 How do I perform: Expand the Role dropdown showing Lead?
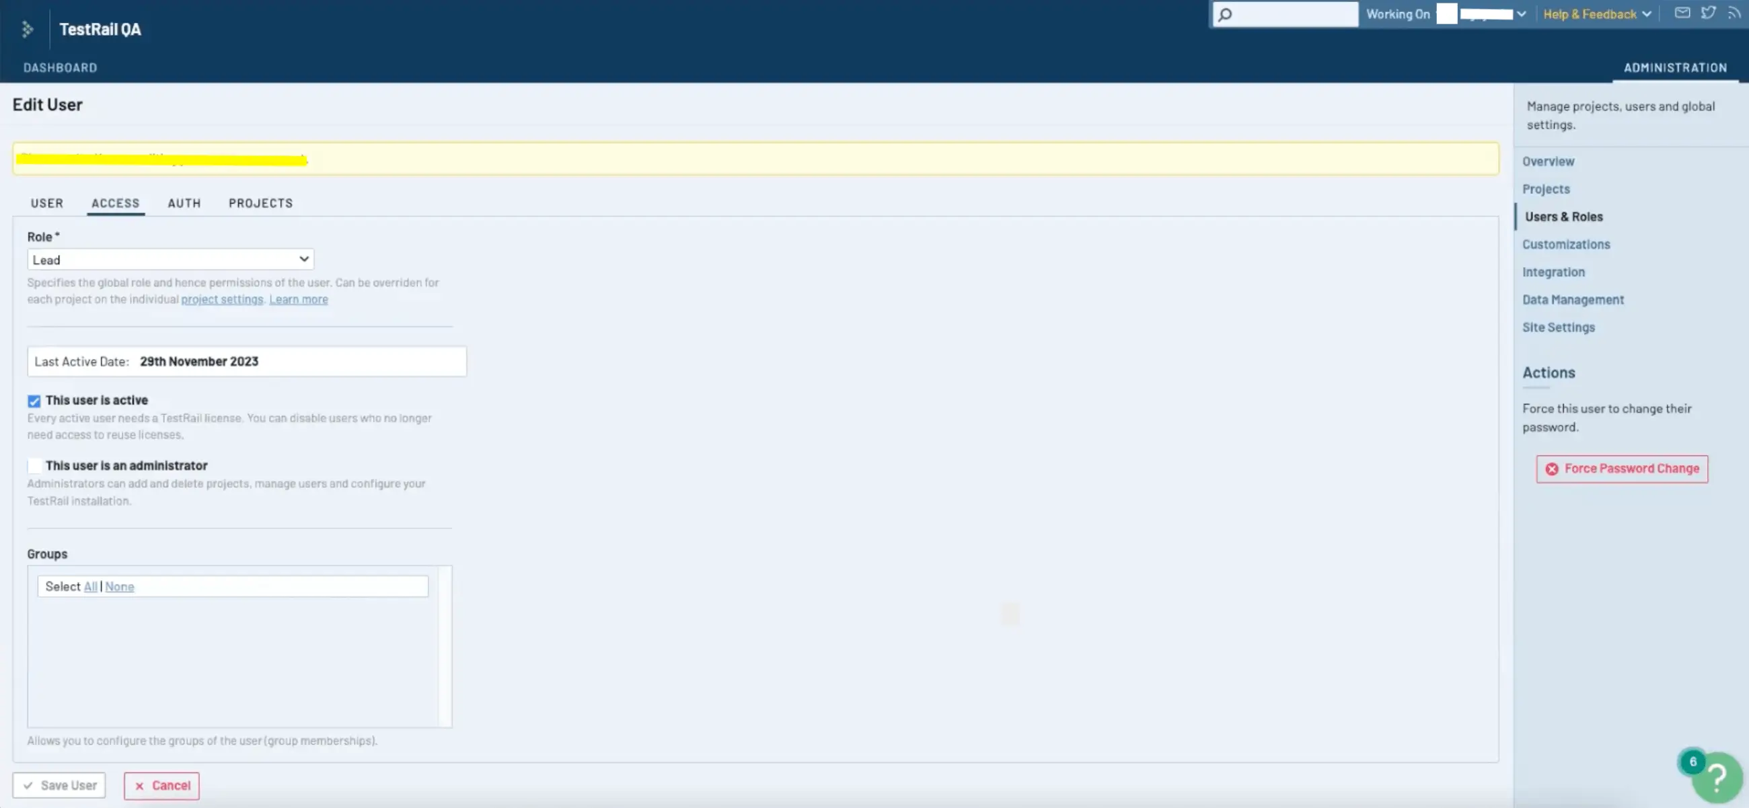[x=170, y=259]
